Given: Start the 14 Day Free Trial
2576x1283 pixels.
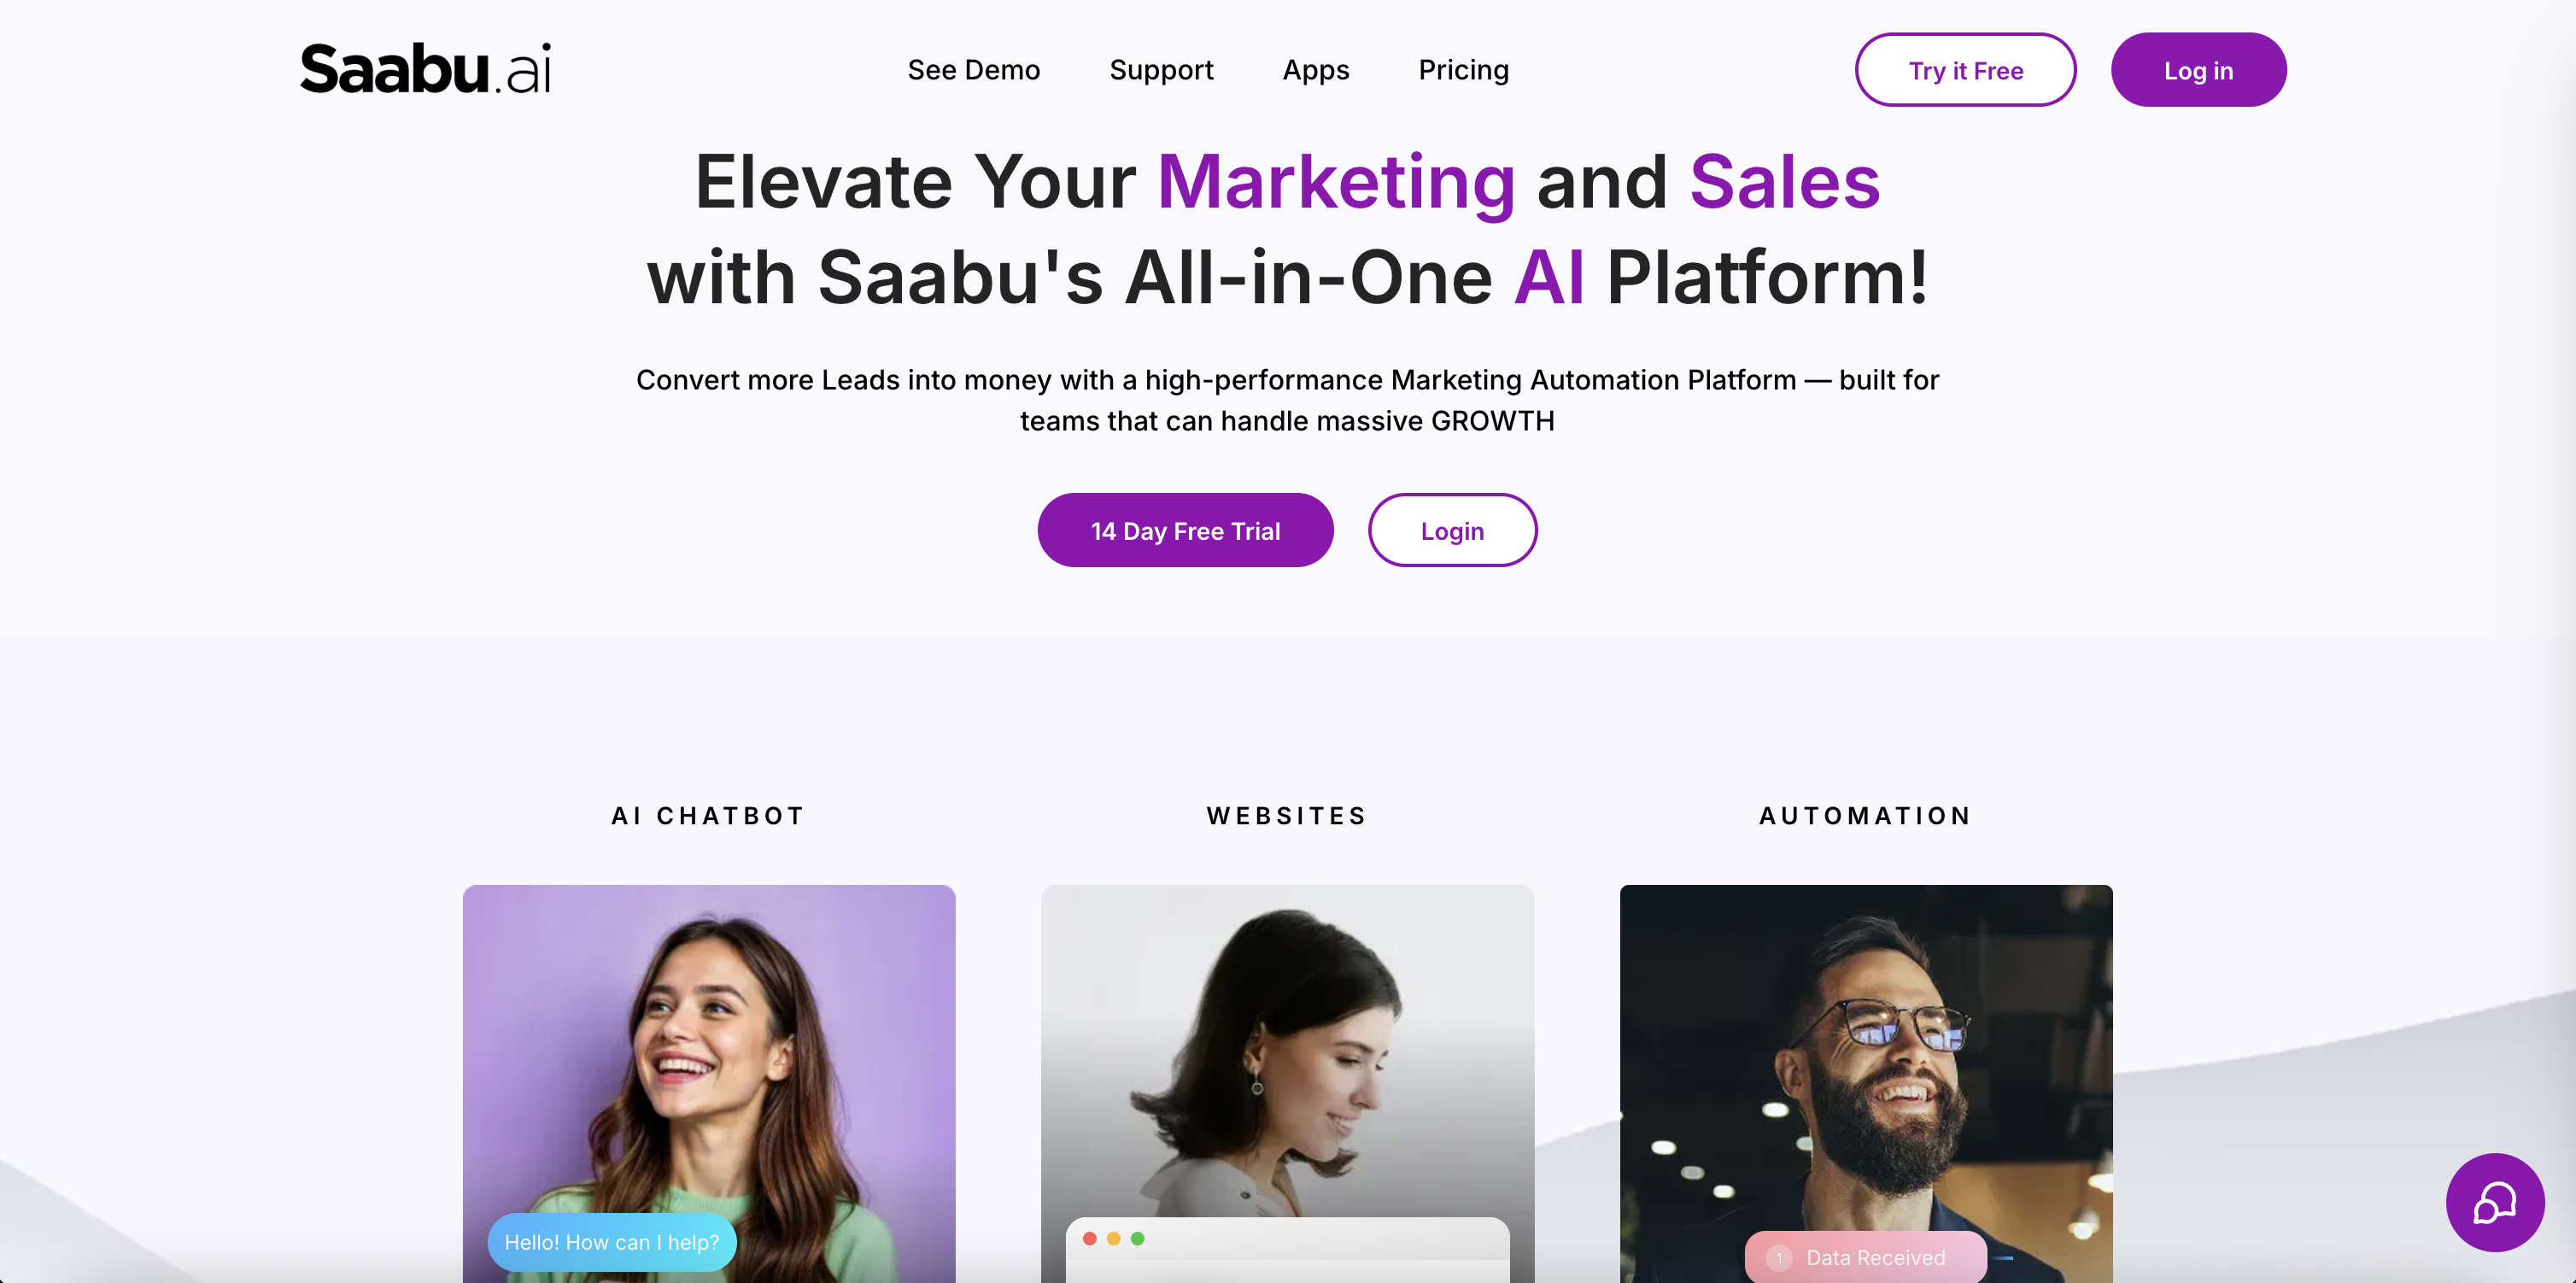Looking at the screenshot, I should click(1185, 530).
